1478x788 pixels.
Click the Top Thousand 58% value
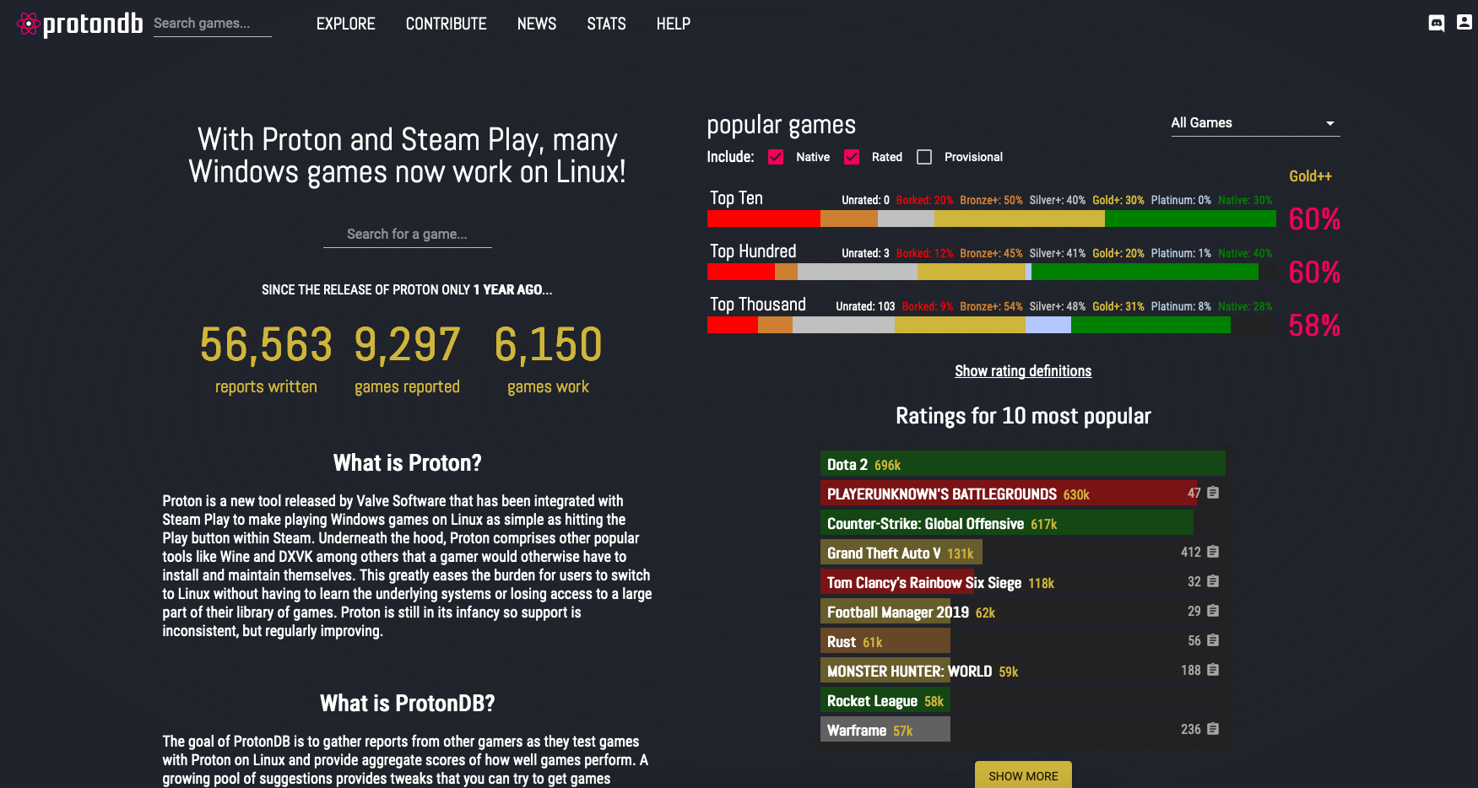pos(1314,326)
